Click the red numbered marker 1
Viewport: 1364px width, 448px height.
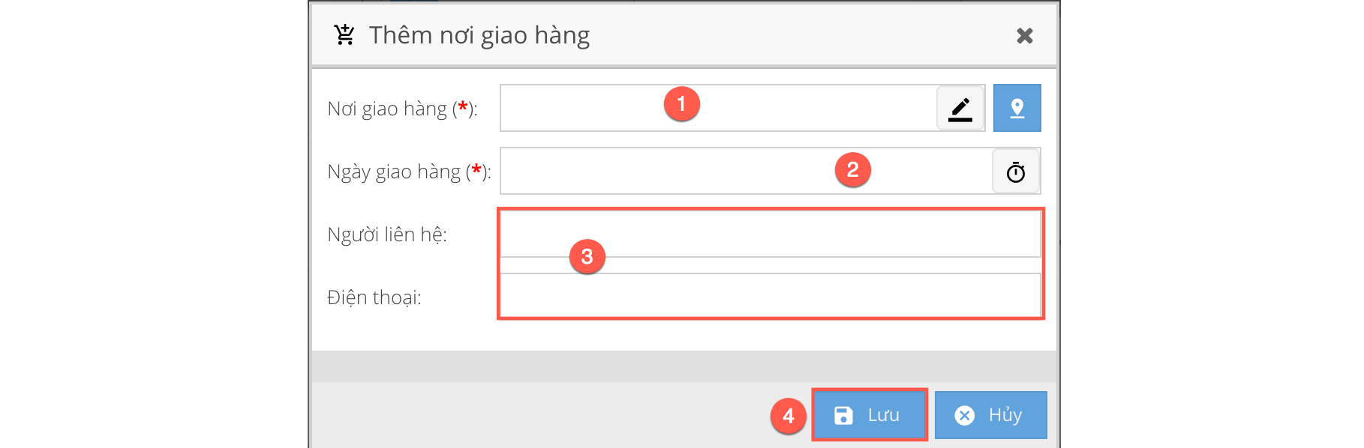click(x=681, y=104)
